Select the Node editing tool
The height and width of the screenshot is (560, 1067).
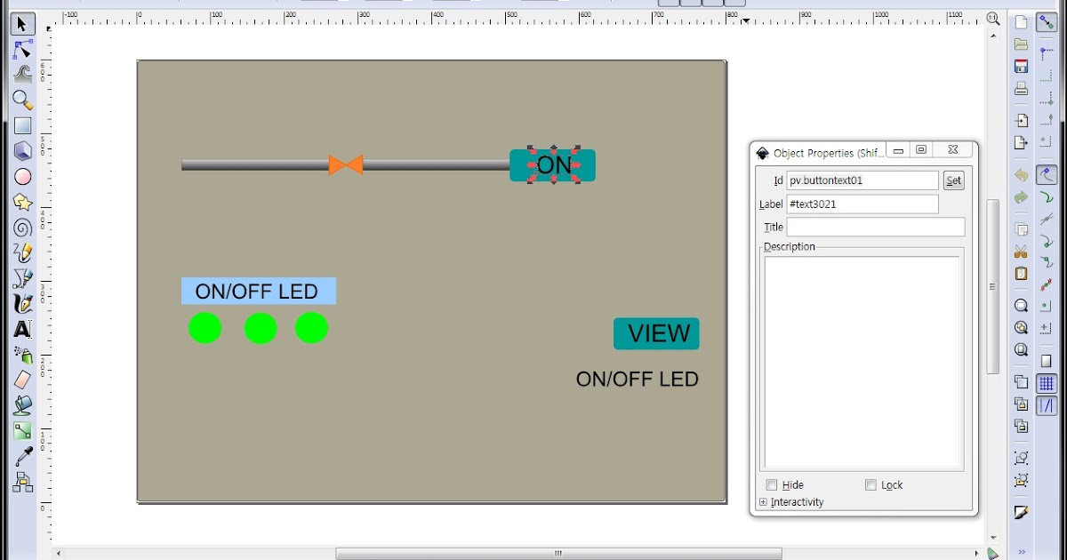22,50
